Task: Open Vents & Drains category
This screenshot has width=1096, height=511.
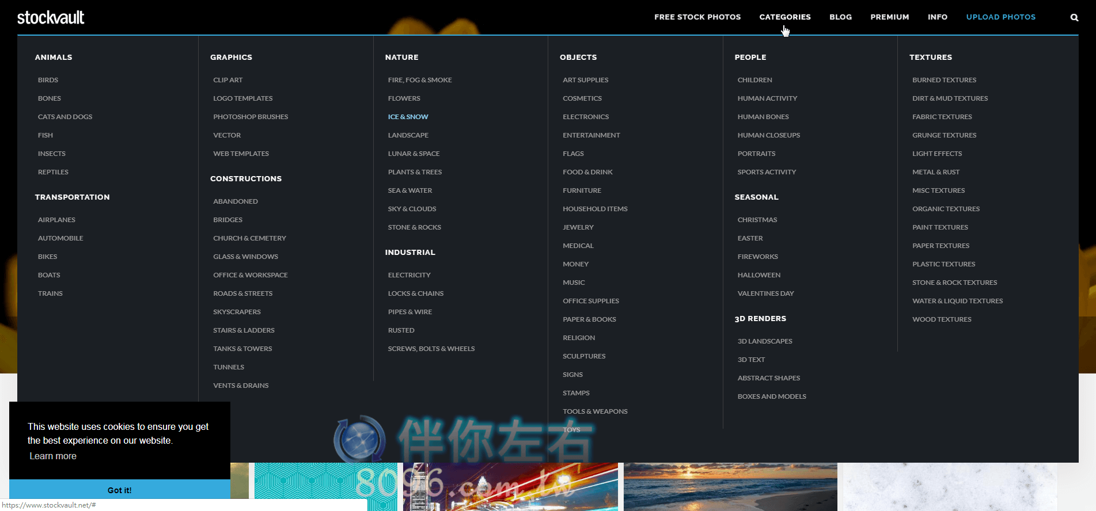Action: [241, 386]
